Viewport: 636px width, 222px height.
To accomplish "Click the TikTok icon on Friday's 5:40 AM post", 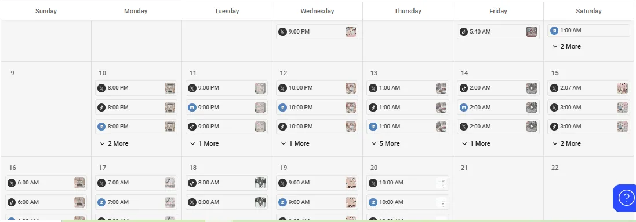I will 463,32.
